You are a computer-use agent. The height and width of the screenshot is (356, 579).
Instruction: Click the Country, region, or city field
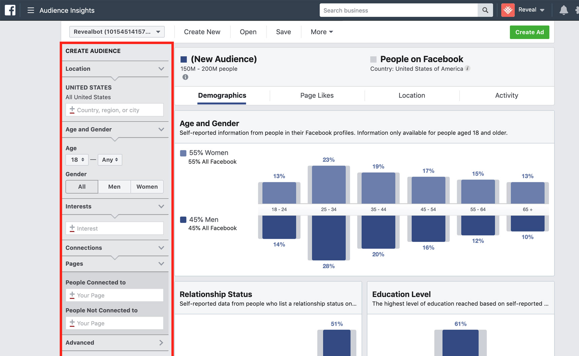click(x=114, y=110)
